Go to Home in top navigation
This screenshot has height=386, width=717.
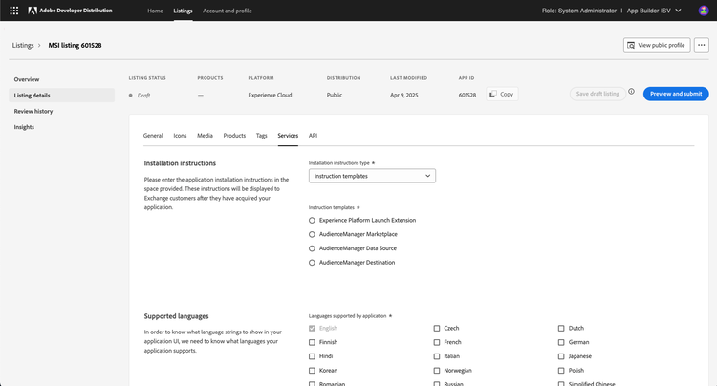point(155,11)
